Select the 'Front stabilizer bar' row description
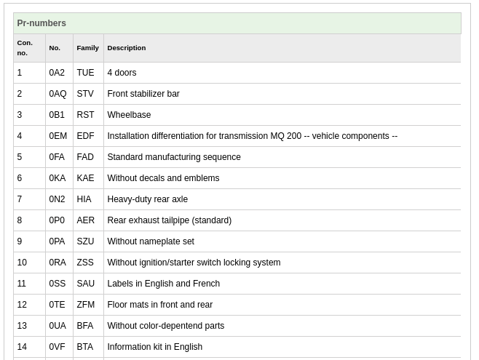The height and width of the screenshot is (360, 479). [282, 94]
